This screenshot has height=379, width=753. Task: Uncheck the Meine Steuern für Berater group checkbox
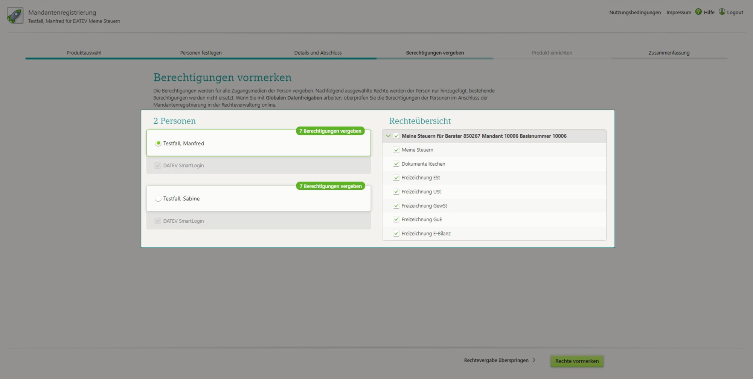click(x=396, y=136)
